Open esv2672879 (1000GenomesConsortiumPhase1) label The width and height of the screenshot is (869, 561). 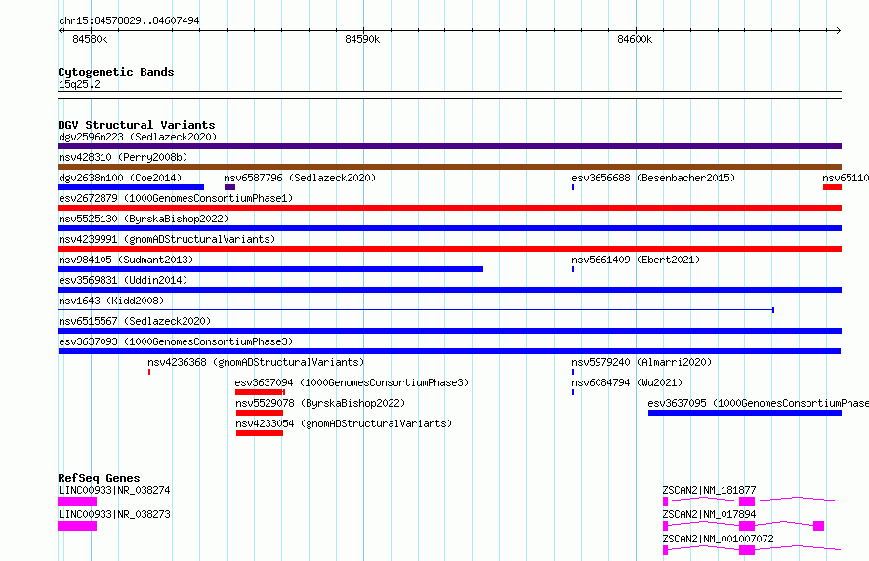[x=176, y=198]
